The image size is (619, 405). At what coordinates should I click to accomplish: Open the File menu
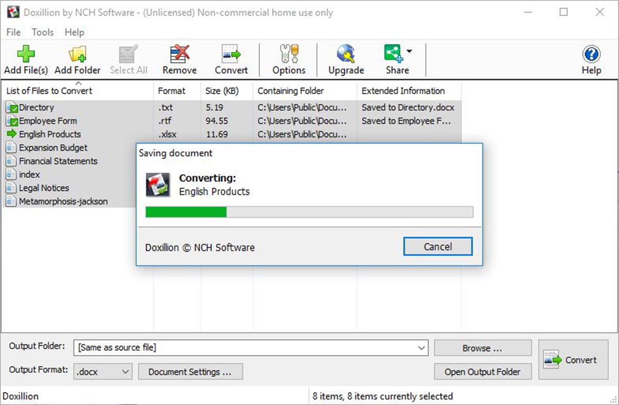tap(13, 32)
